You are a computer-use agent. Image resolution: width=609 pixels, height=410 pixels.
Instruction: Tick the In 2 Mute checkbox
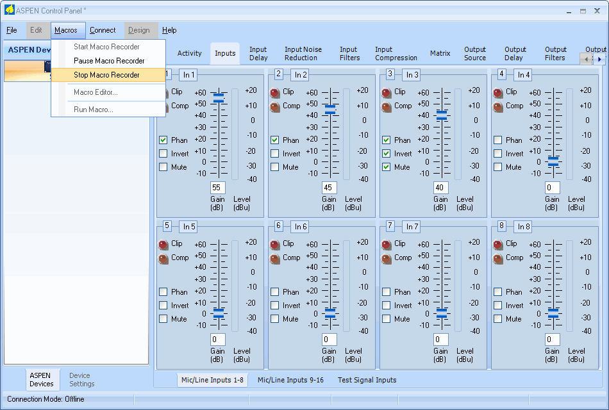(274, 167)
